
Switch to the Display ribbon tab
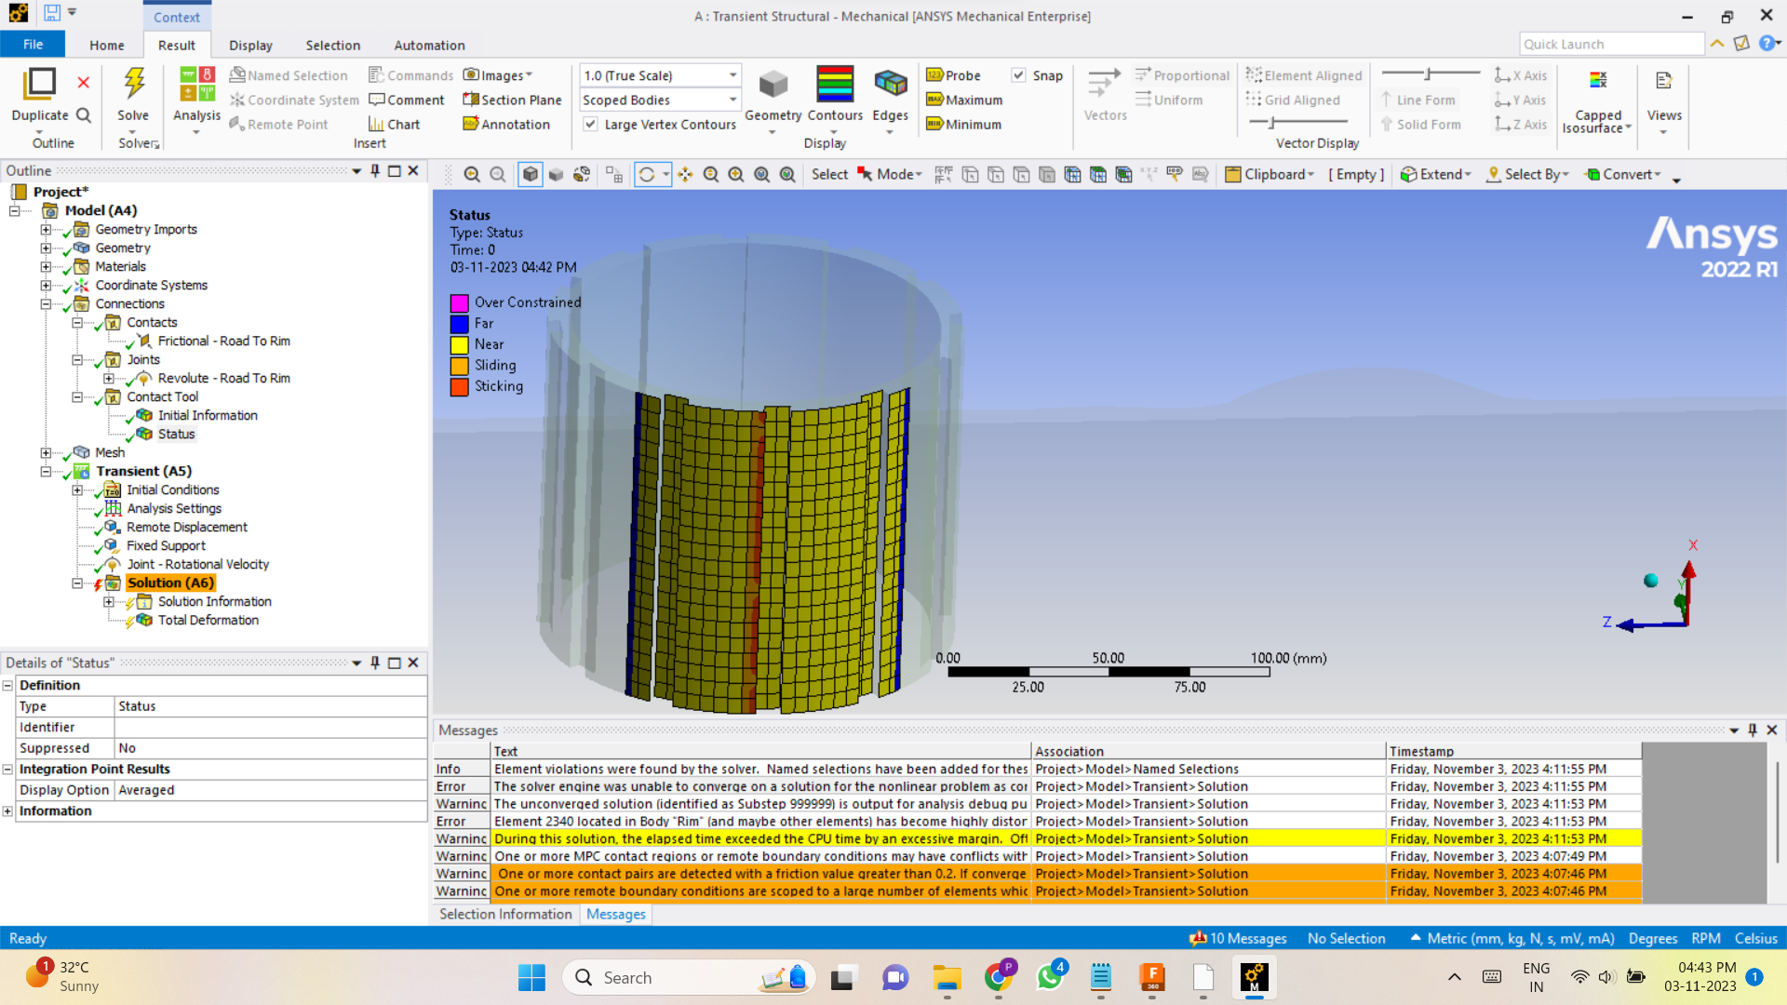pos(250,45)
